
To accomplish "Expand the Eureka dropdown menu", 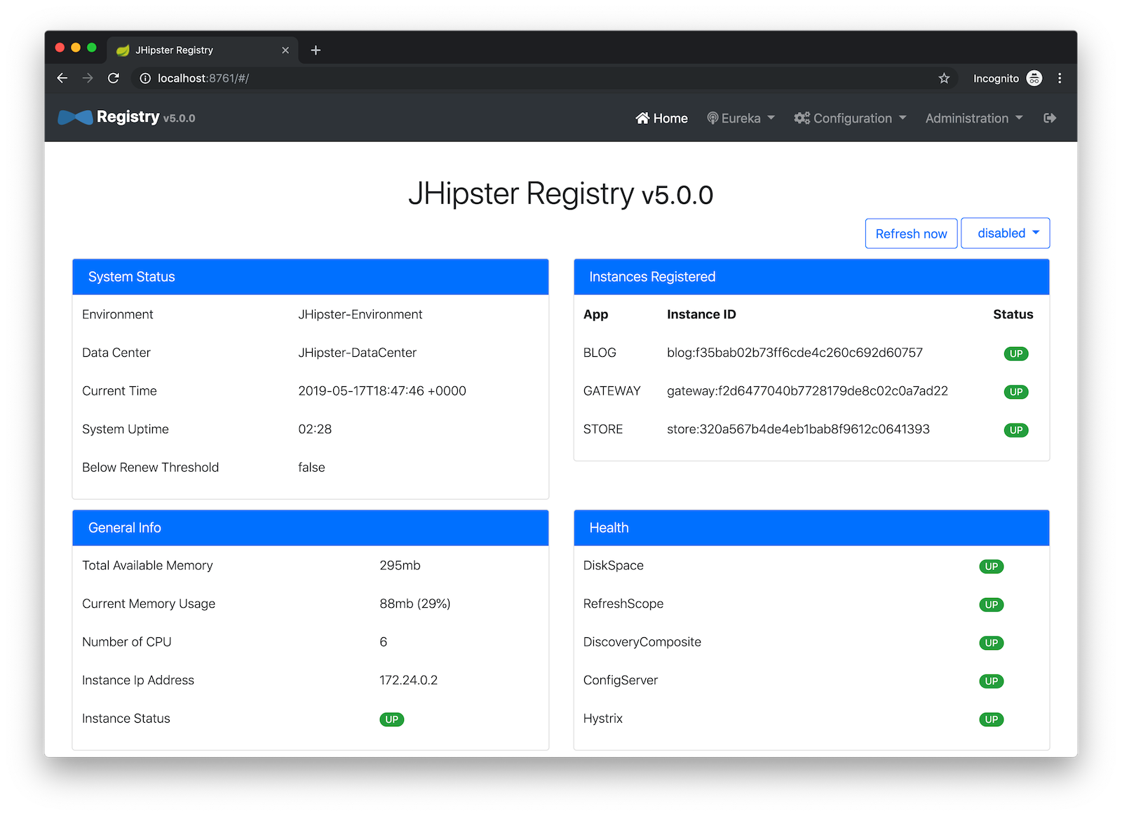I will pyautogui.click(x=741, y=118).
